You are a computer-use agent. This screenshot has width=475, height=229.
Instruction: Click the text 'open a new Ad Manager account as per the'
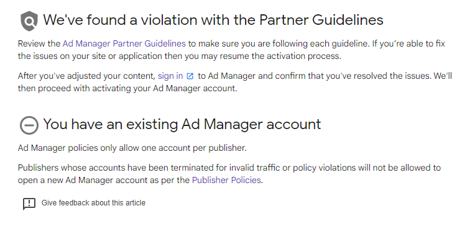click(x=104, y=180)
